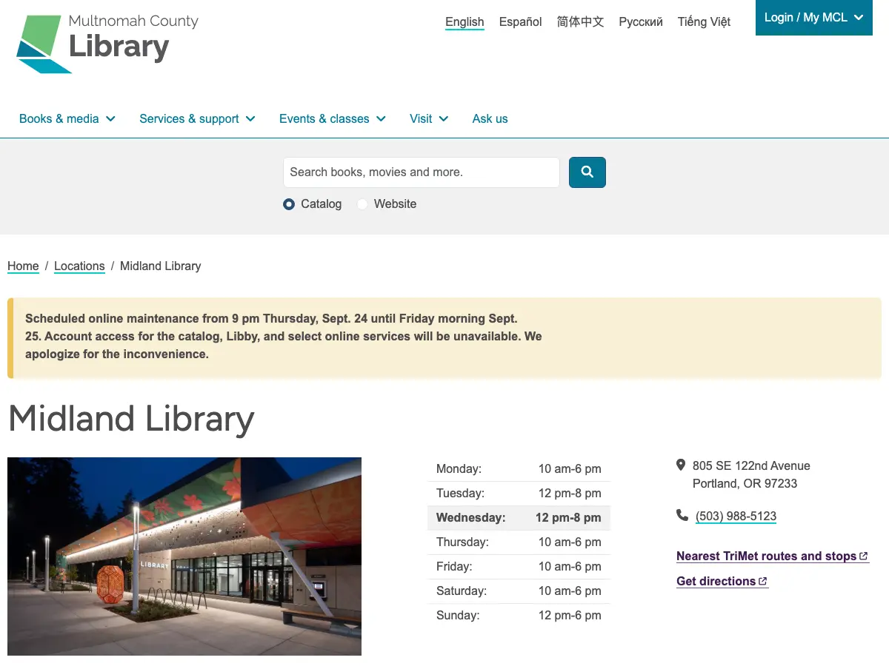Go to Locations breadcrumb link
889x666 pixels.
click(x=79, y=266)
